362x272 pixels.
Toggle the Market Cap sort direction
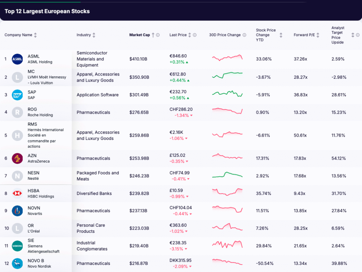[153, 35]
